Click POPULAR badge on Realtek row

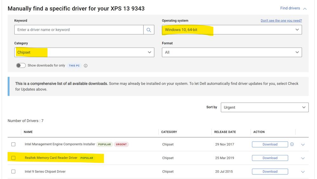[87, 158]
